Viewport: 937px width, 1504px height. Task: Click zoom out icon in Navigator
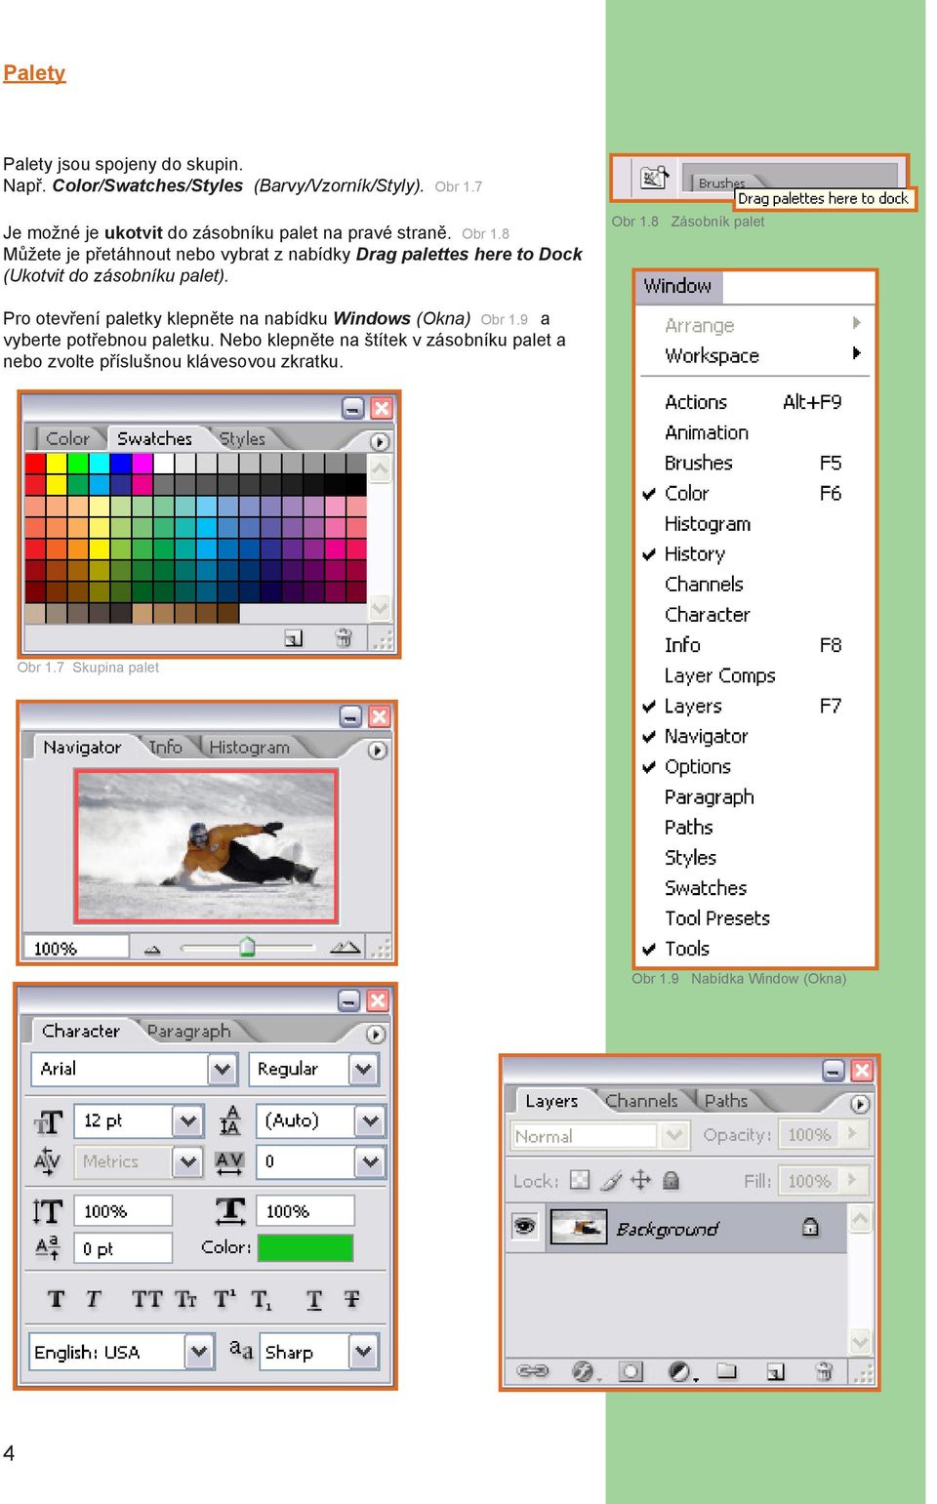click(x=152, y=949)
